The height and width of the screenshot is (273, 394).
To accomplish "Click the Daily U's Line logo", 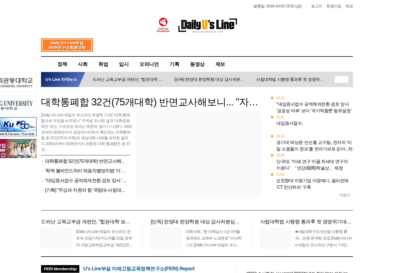I will [208, 26].
